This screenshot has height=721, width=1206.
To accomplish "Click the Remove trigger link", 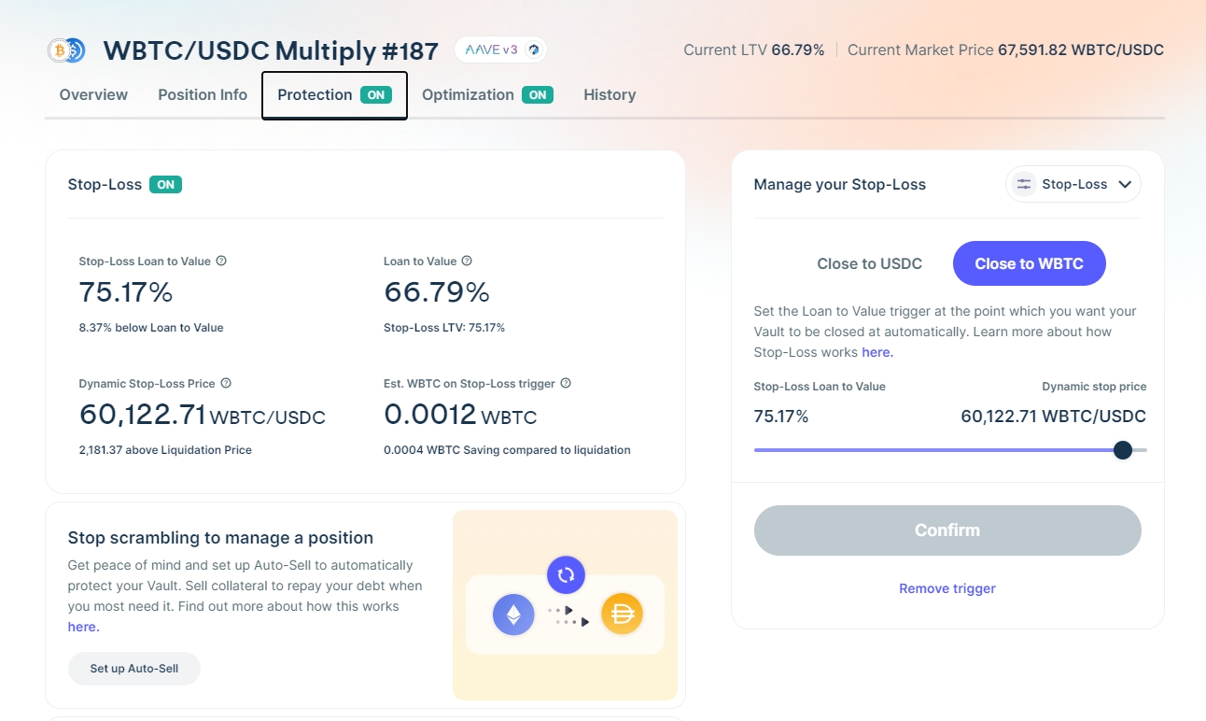I will 947,588.
